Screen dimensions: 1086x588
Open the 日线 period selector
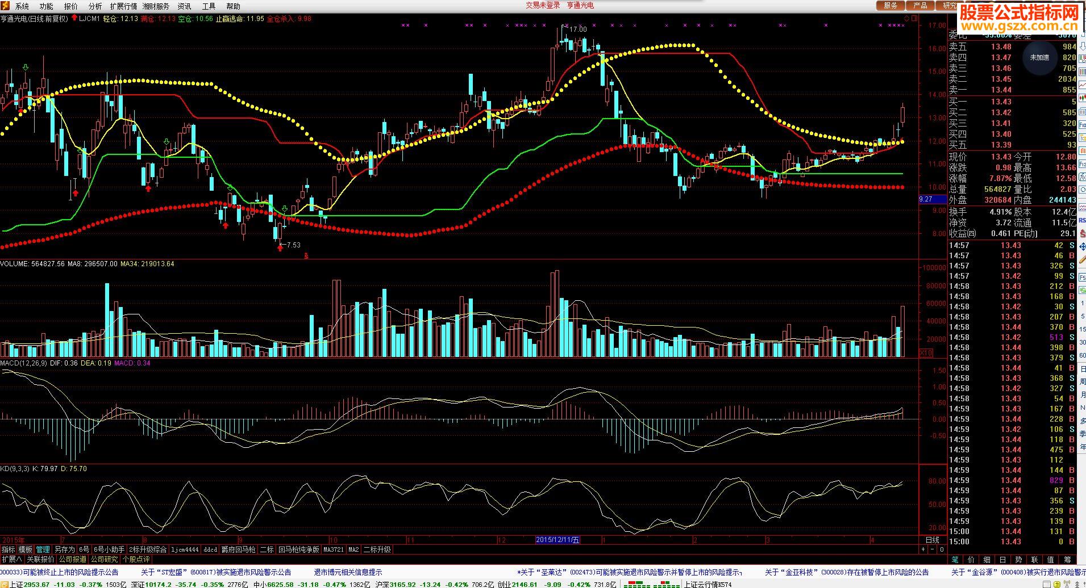coord(933,540)
